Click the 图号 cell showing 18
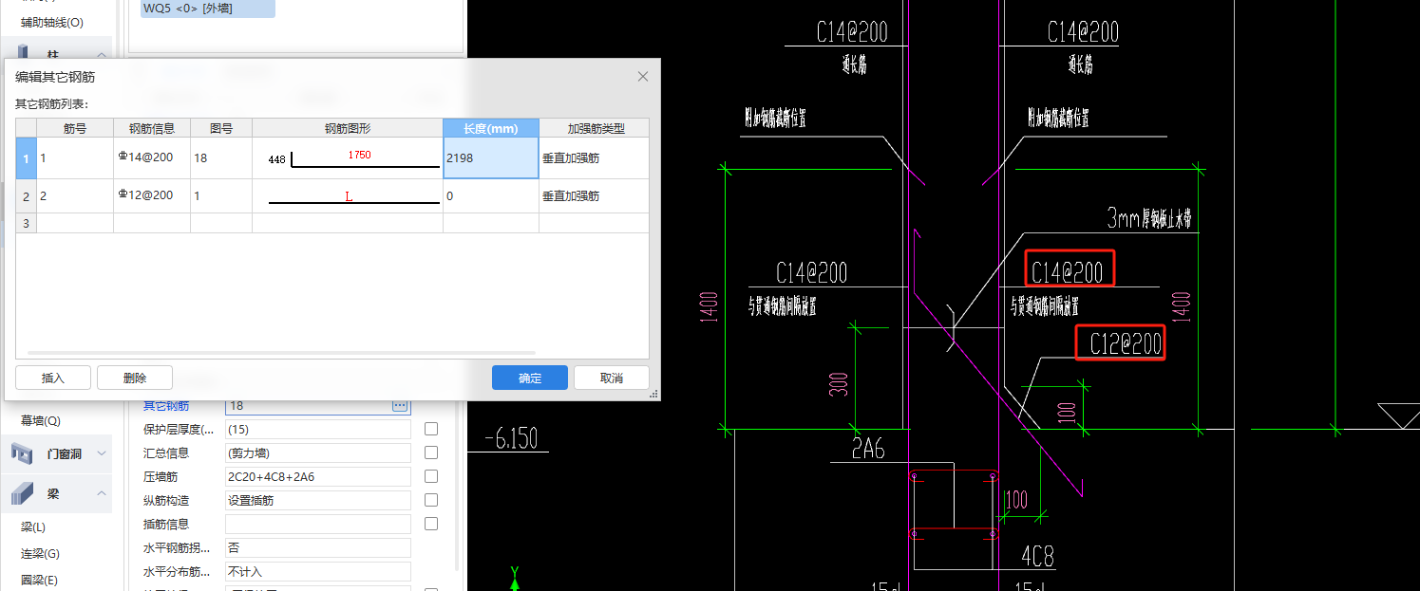 pos(221,158)
